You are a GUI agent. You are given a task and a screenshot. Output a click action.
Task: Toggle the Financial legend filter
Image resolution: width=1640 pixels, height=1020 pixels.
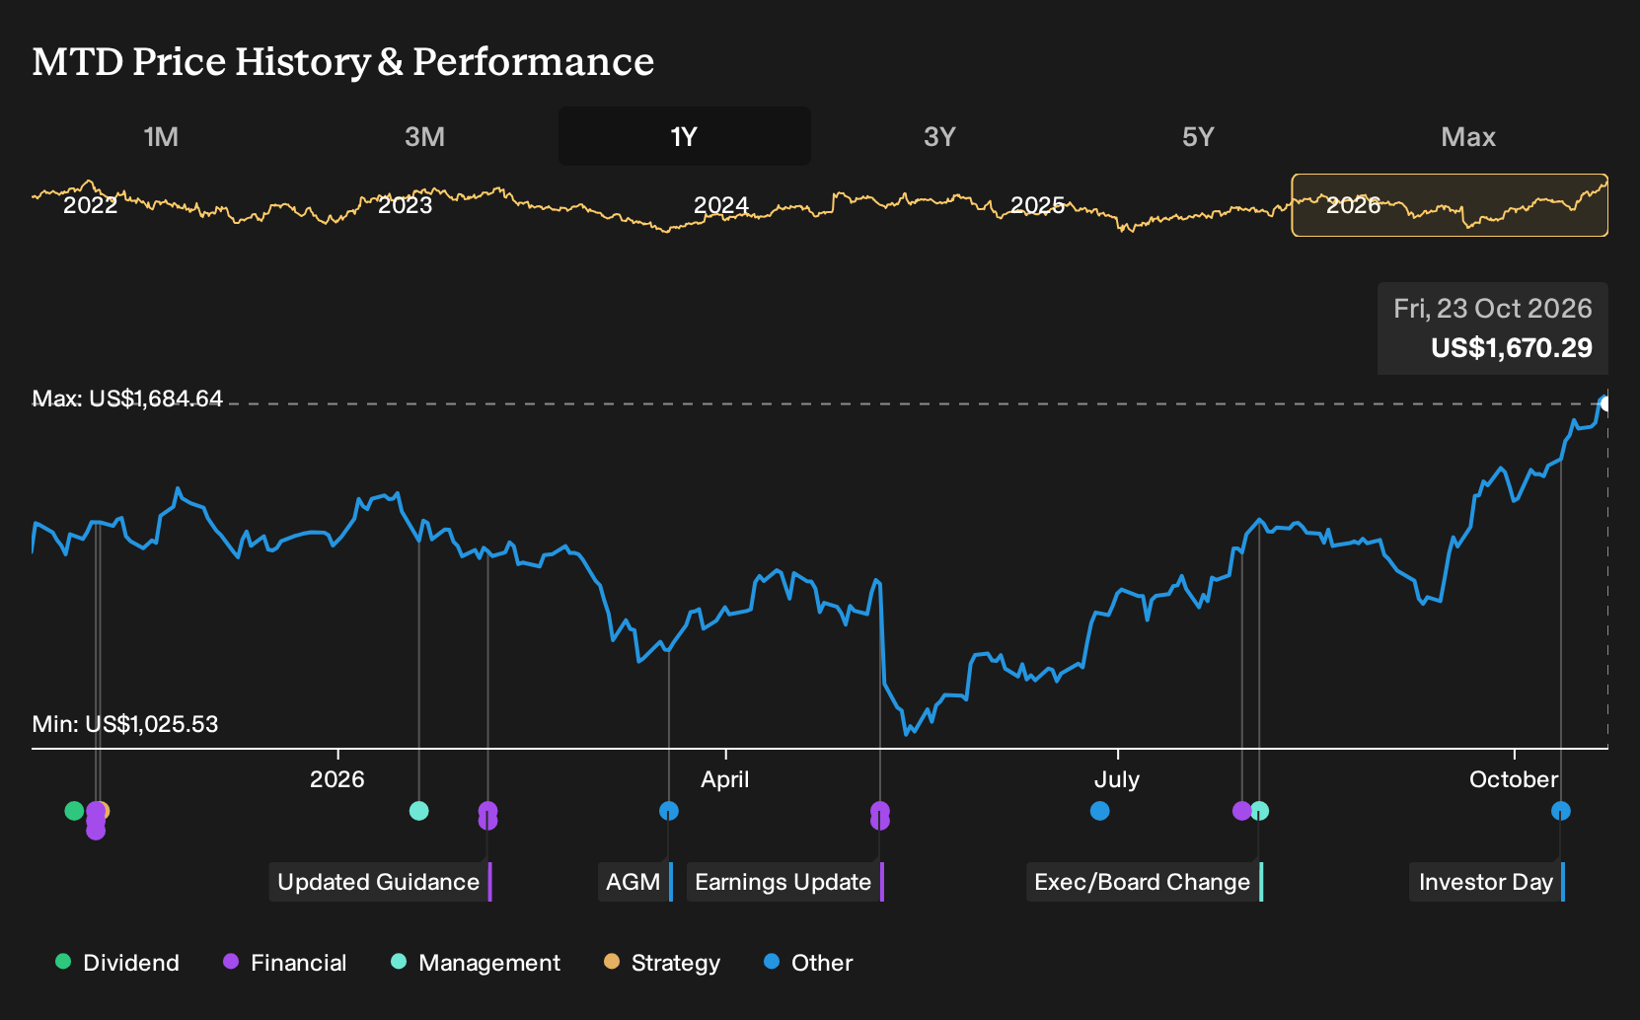(284, 963)
